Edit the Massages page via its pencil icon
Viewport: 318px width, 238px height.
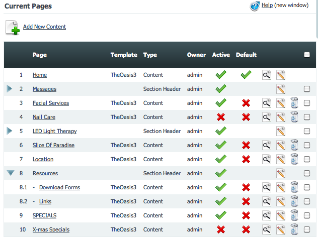281,89
